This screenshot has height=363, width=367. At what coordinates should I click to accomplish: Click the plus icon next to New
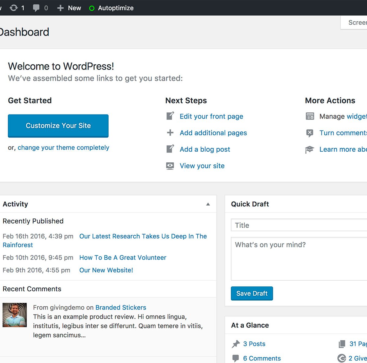point(61,8)
